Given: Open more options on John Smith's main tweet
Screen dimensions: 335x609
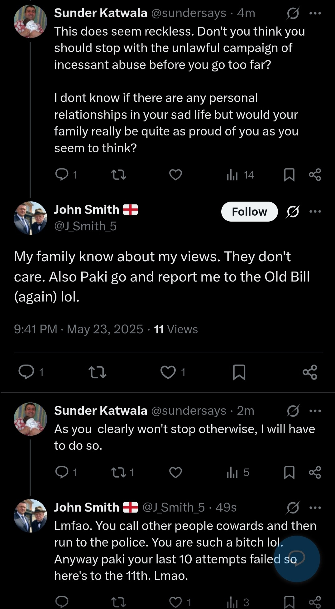Looking at the screenshot, I should tap(315, 212).
